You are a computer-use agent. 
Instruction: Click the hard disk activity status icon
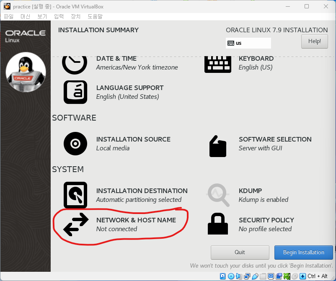(222, 276)
